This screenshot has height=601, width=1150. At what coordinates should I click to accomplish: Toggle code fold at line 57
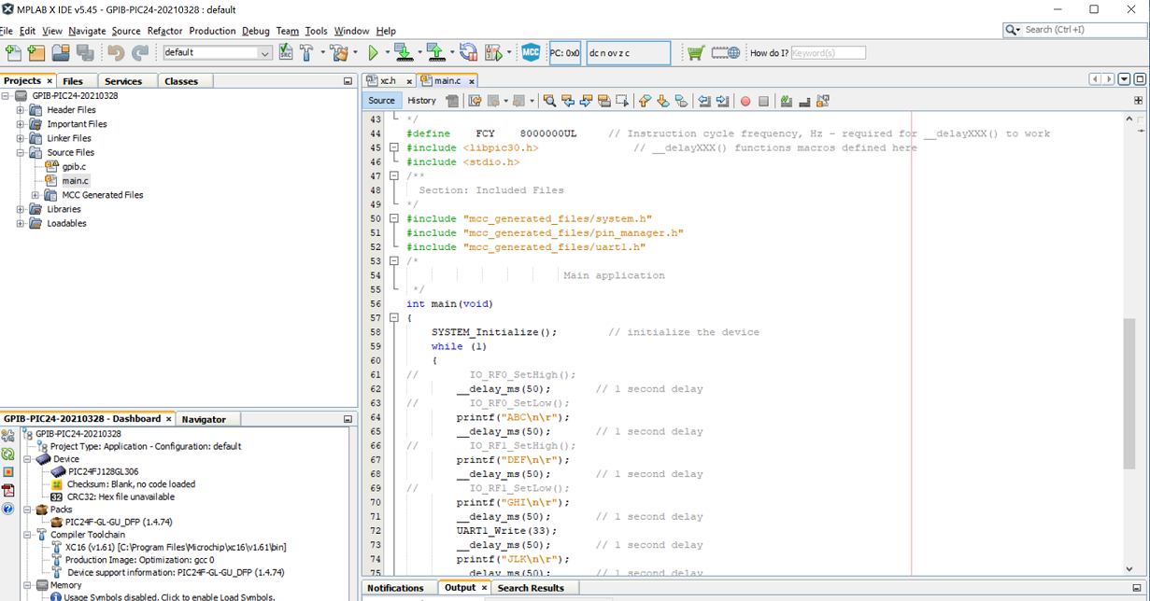(x=394, y=318)
